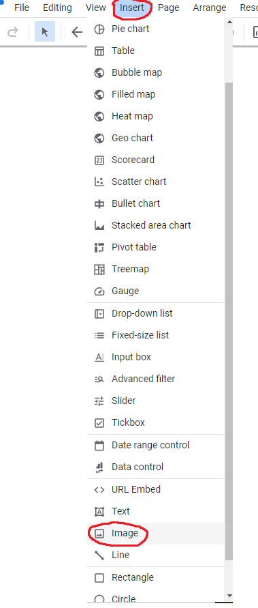
Task: Insert a Tickbox control
Action: (155, 422)
